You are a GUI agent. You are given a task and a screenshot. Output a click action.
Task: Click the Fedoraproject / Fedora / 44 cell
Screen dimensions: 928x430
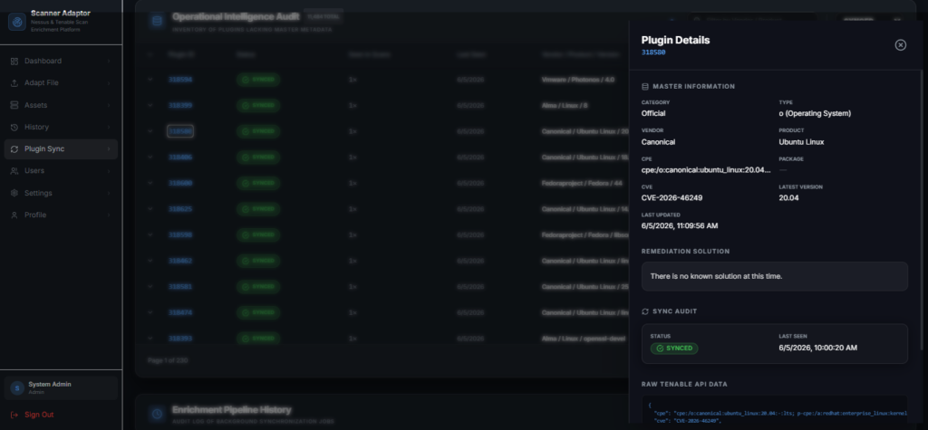click(x=581, y=184)
